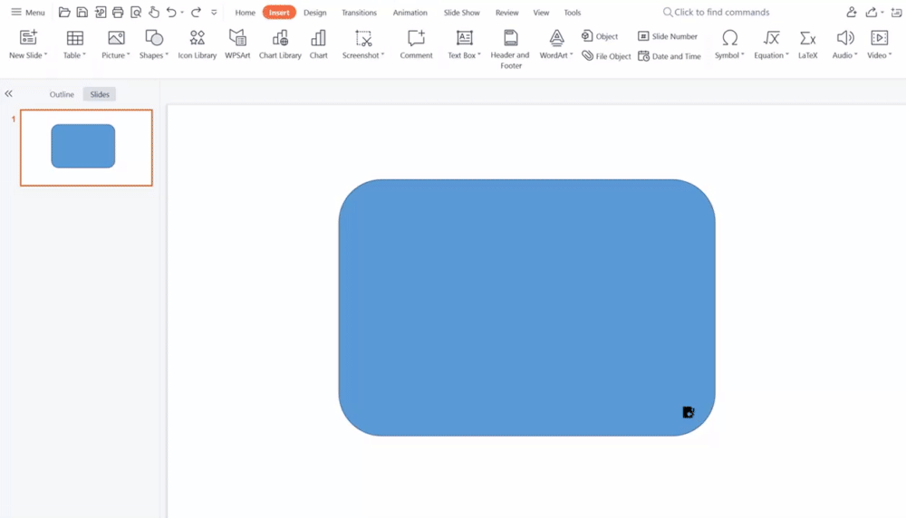Switch to the Outline panel tab
The width and height of the screenshot is (906, 518).
coord(62,94)
